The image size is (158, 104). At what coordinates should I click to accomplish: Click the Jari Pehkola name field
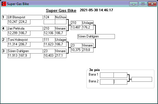[25, 29]
